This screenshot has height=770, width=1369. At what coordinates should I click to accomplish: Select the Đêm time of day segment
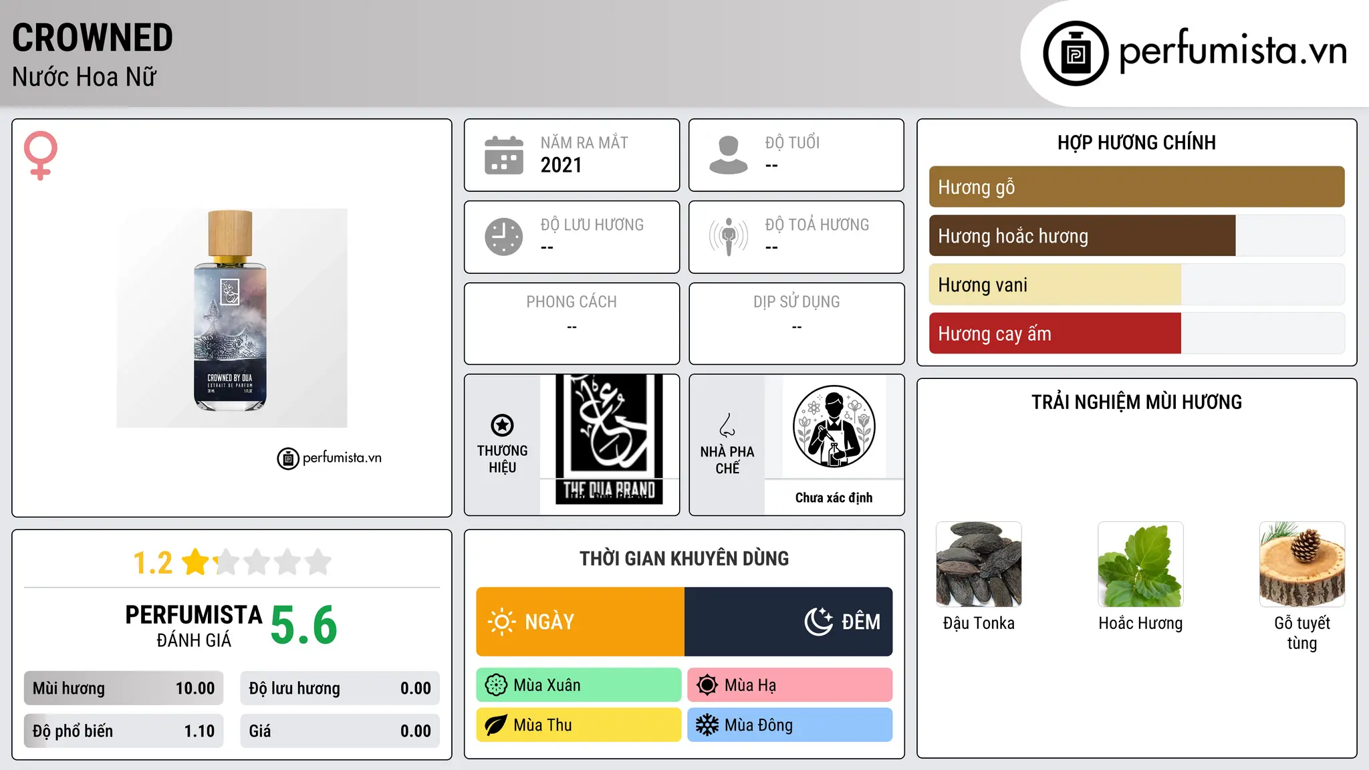click(x=789, y=622)
